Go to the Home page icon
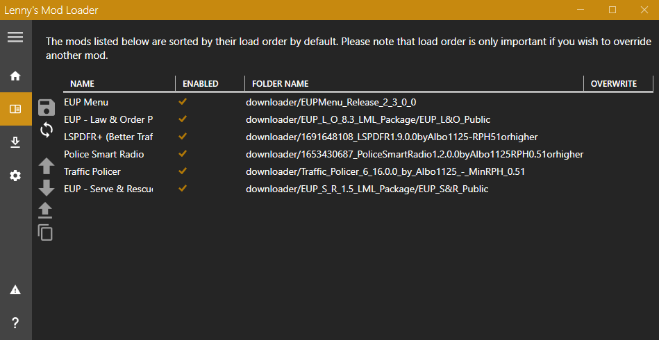Image resolution: width=659 pixels, height=340 pixels. 15,76
